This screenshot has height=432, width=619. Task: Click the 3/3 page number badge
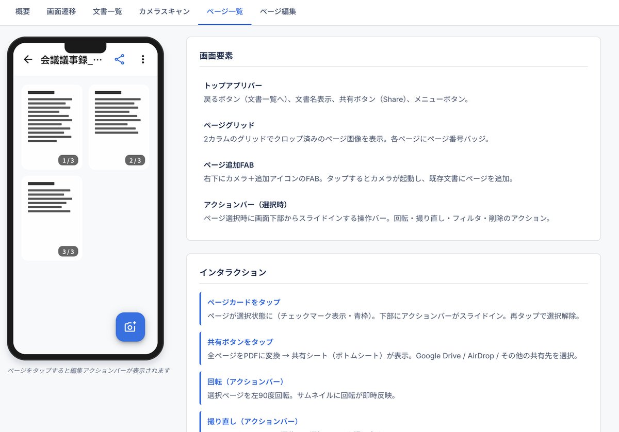[68, 252]
